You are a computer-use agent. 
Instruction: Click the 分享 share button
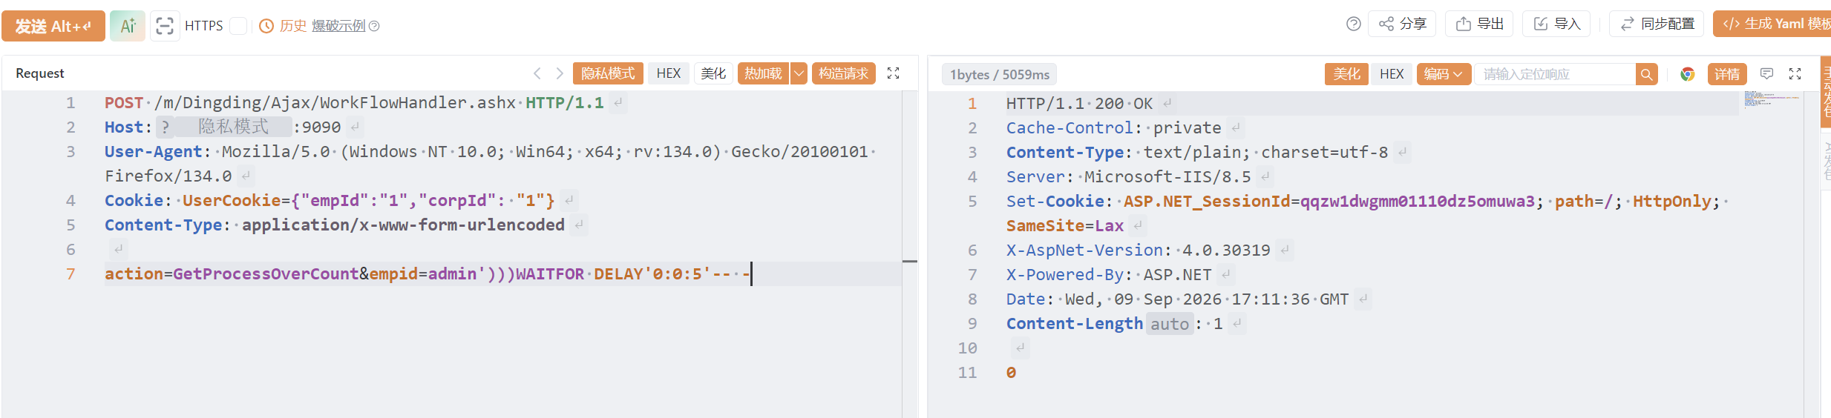pyautogui.click(x=1403, y=24)
